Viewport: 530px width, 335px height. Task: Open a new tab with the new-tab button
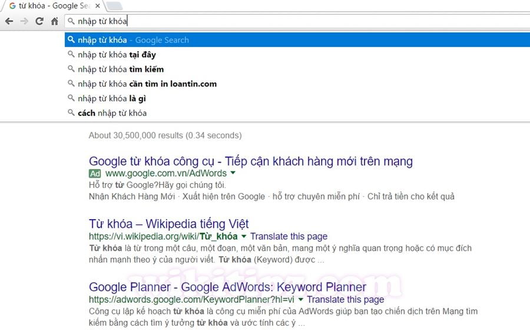(x=114, y=6)
